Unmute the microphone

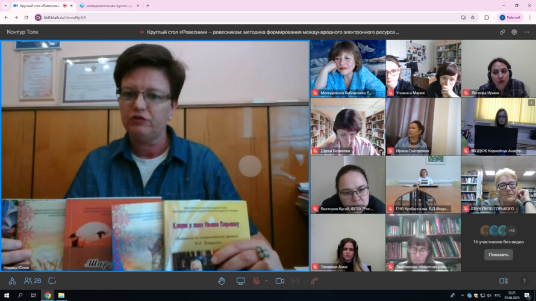[256, 281]
